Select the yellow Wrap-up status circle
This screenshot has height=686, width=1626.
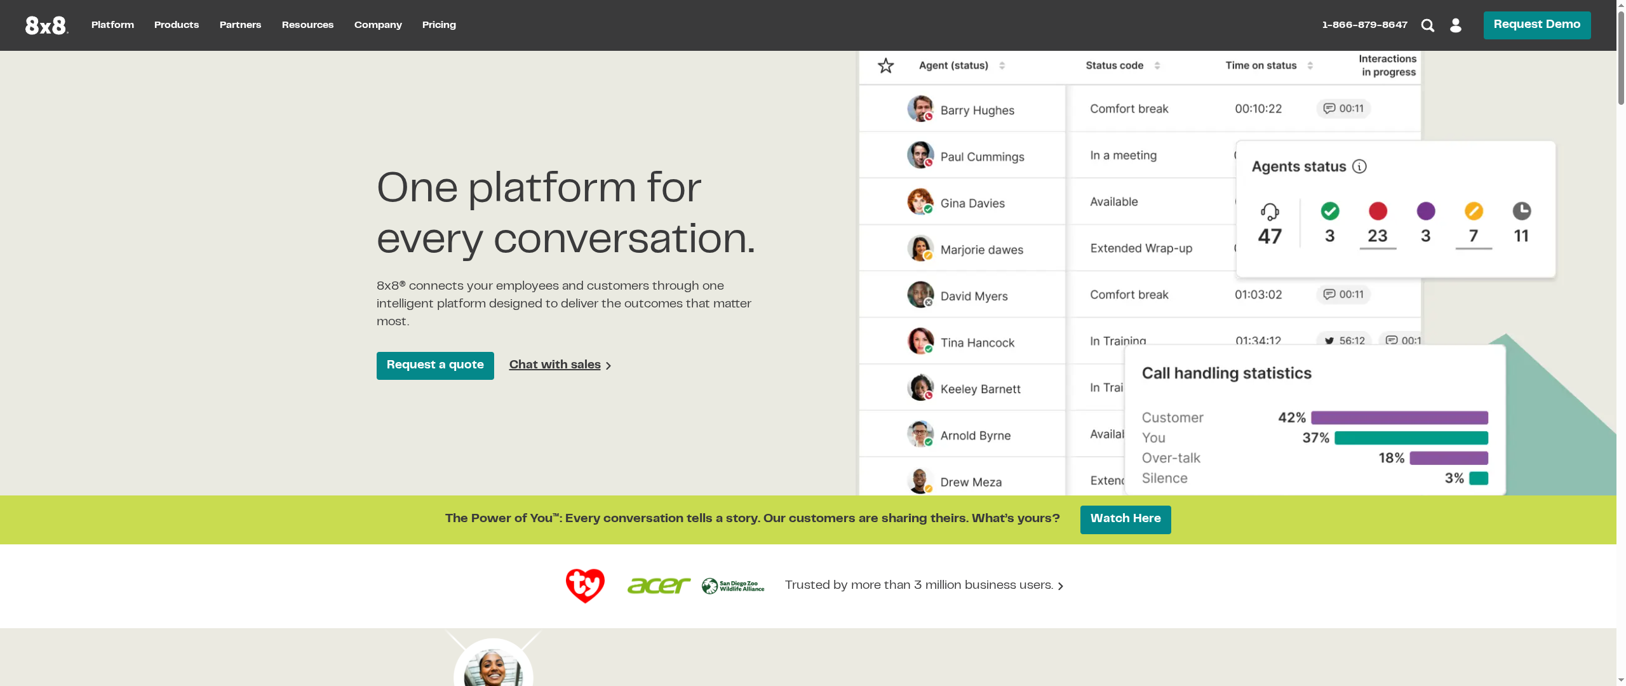point(1474,212)
